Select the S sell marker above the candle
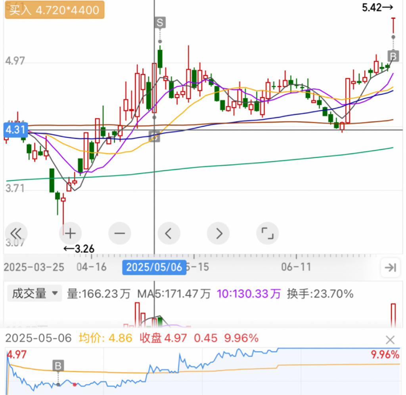This screenshot has height=395, width=406. point(160,23)
